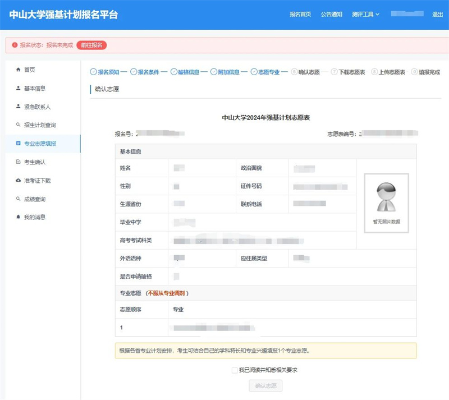Click the 志愿表编号 label
The width and height of the screenshot is (449, 400).
(342, 134)
